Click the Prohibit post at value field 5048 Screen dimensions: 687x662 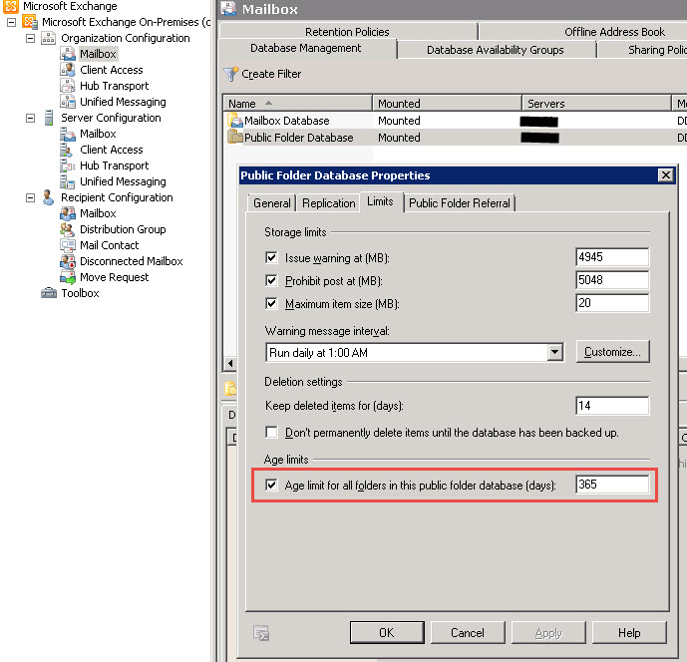click(x=612, y=280)
